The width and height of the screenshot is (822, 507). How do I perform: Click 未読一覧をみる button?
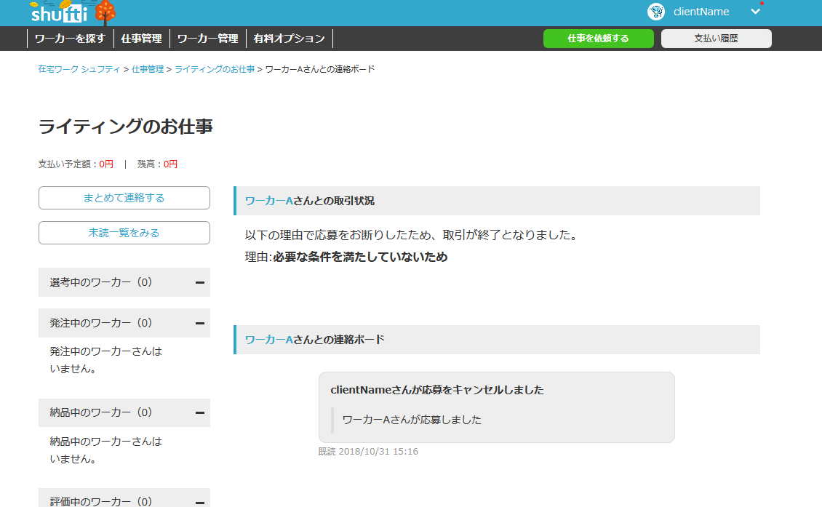tap(124, 233)
